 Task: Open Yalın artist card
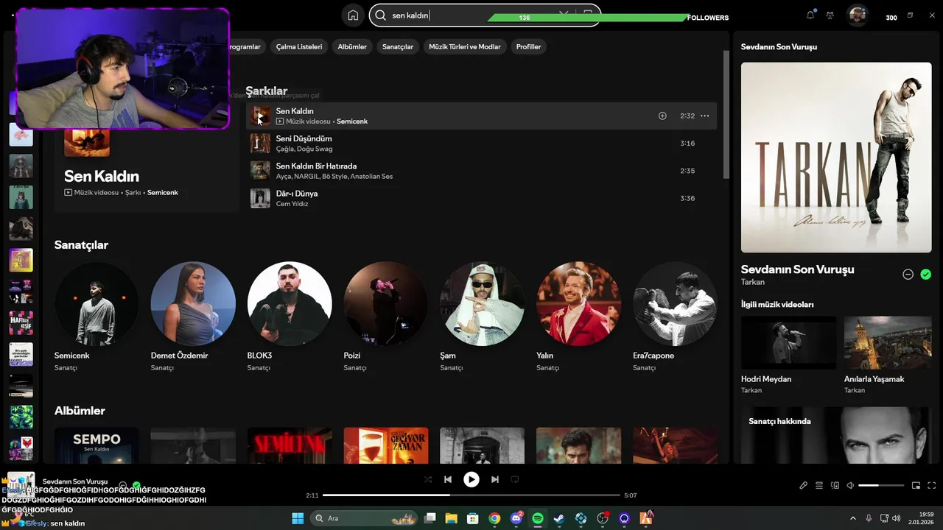point(579,317)
